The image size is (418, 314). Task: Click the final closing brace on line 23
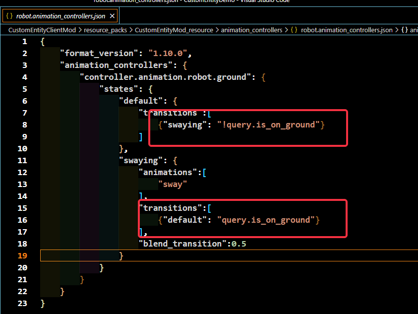[43, 303]
